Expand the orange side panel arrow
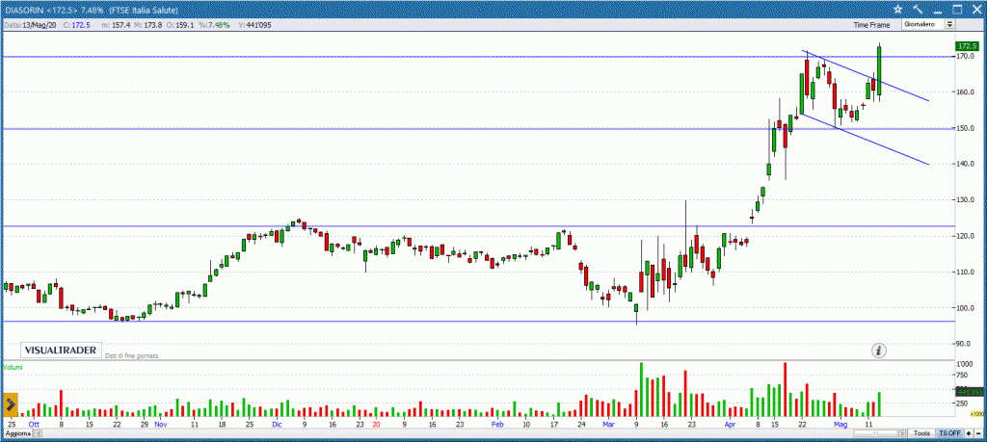This screenshot has width=987, height=442. point(10,404)
